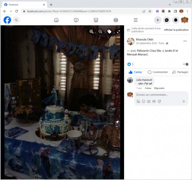Like the photo with J'aime
The height and width of the screenshot is (180, 192).
pos(135,72)
